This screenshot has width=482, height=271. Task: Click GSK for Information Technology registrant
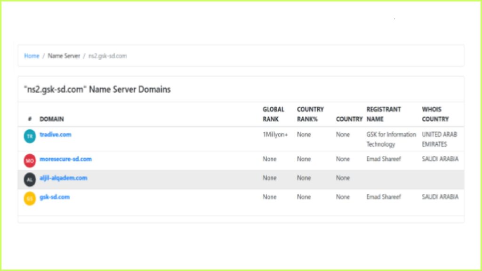(391, 139)
